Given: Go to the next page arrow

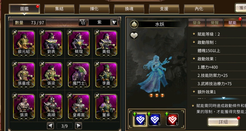Looking at the screenshot, I should pos(78,126).
